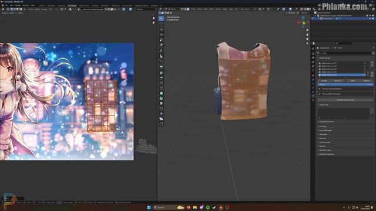Enable vertex select mode in 3D viewport

pos(182,9)
